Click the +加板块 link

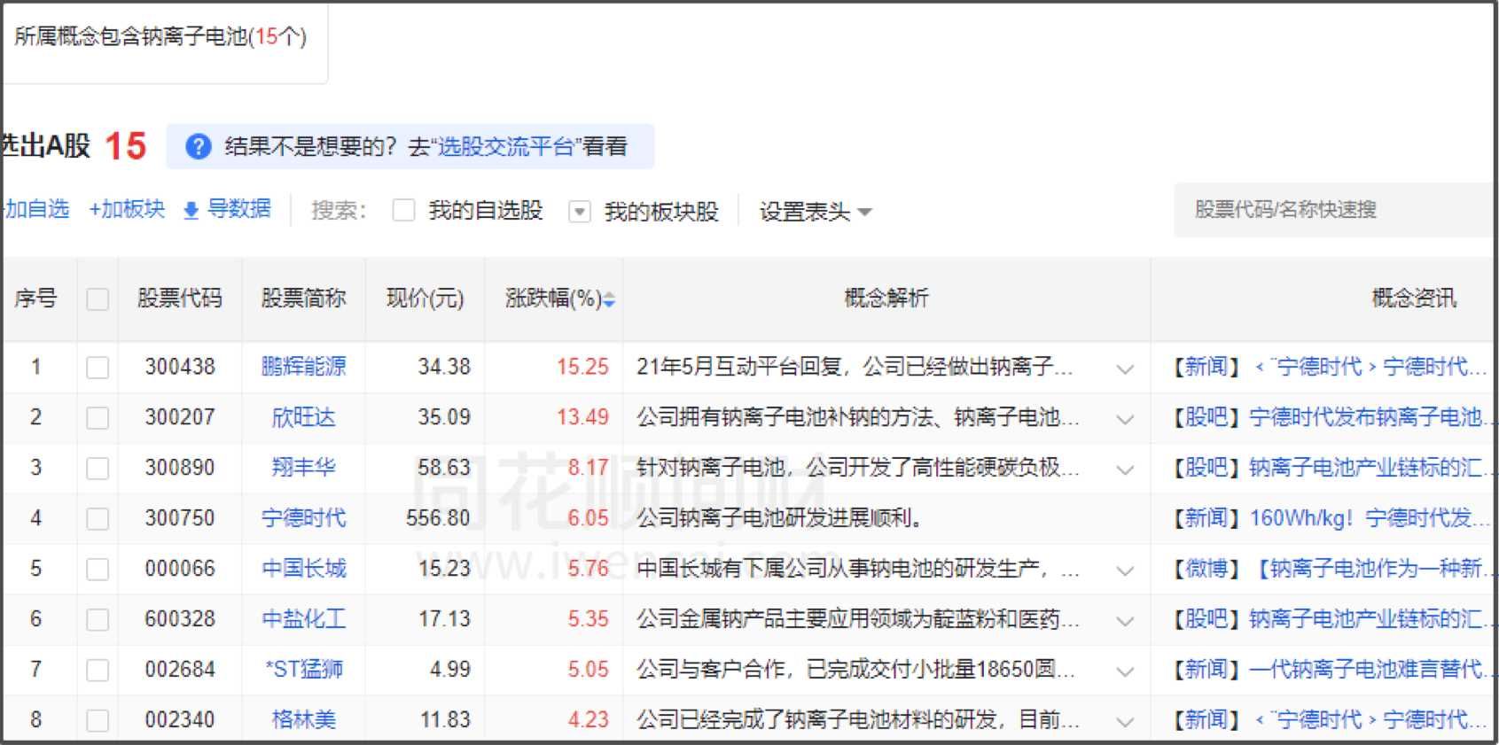click(x=127, y=209)
